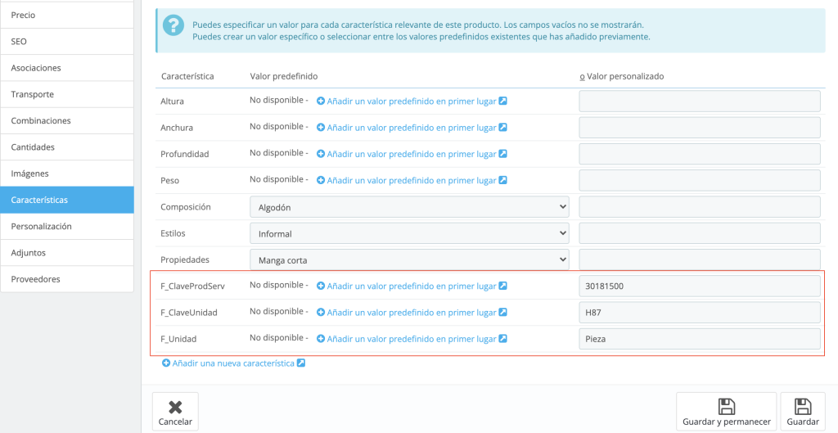Switch to Asociaciones tab
The image size is (838, 433).
click(x=67, y=68)
